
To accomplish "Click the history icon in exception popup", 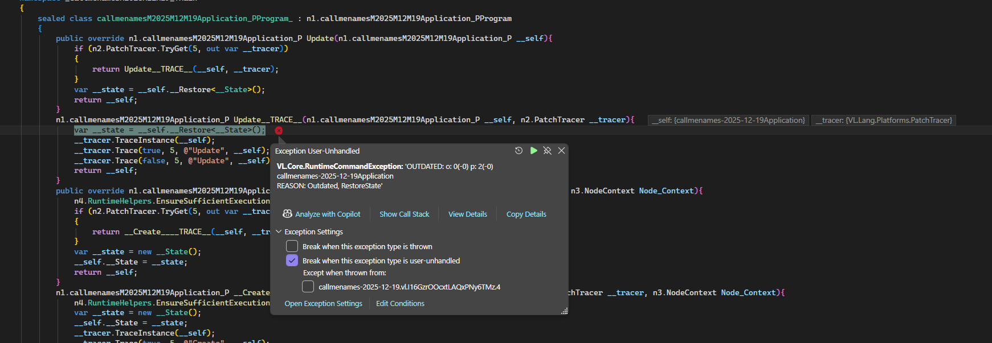I will 519,151.
